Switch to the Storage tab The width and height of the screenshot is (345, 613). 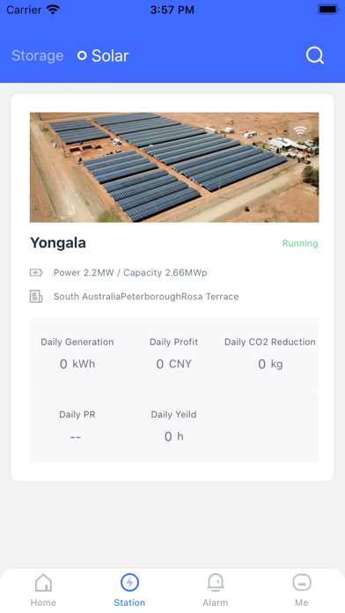(x=38, y=55)
